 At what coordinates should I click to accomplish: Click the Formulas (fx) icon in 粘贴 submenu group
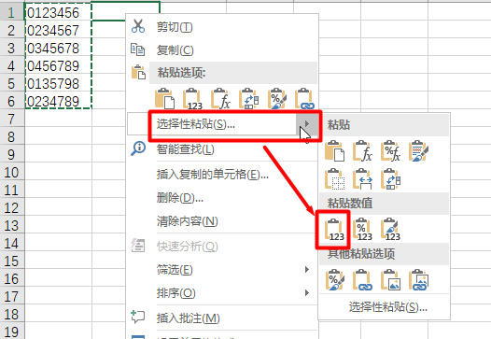362,151
